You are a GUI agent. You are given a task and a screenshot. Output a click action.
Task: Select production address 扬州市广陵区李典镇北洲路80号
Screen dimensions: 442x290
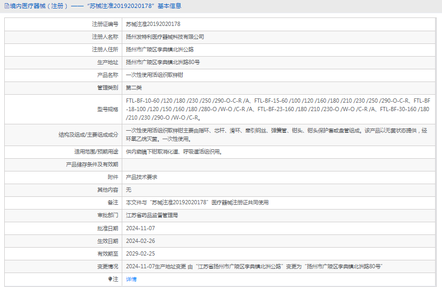[163, 62]
